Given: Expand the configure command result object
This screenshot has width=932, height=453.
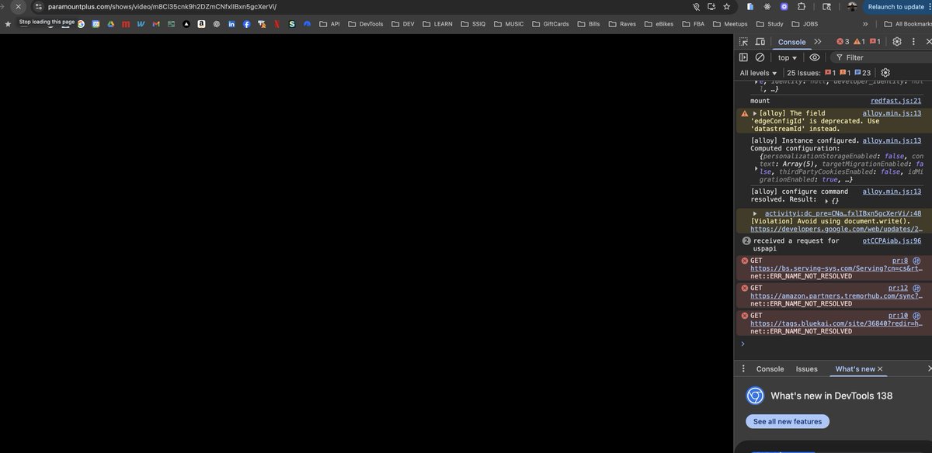Looking at the screenshot, I should coord(826,200).
